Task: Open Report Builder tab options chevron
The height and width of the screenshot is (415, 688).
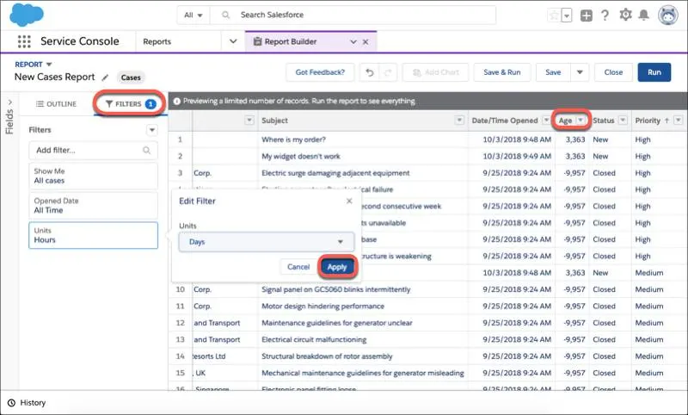Action: (353, 41)
